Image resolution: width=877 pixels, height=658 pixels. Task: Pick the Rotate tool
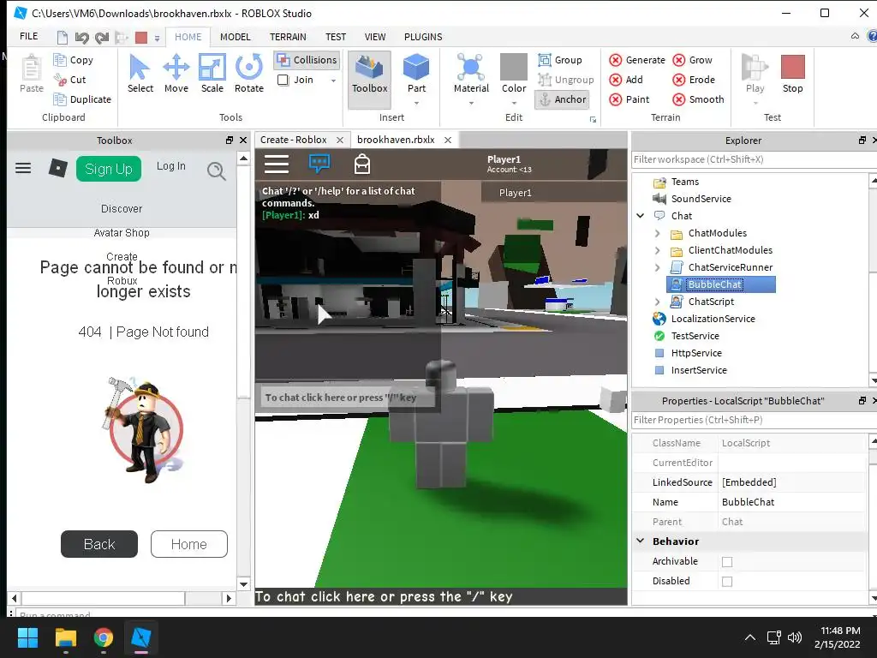pyautogui.click(x=249, y=74)
